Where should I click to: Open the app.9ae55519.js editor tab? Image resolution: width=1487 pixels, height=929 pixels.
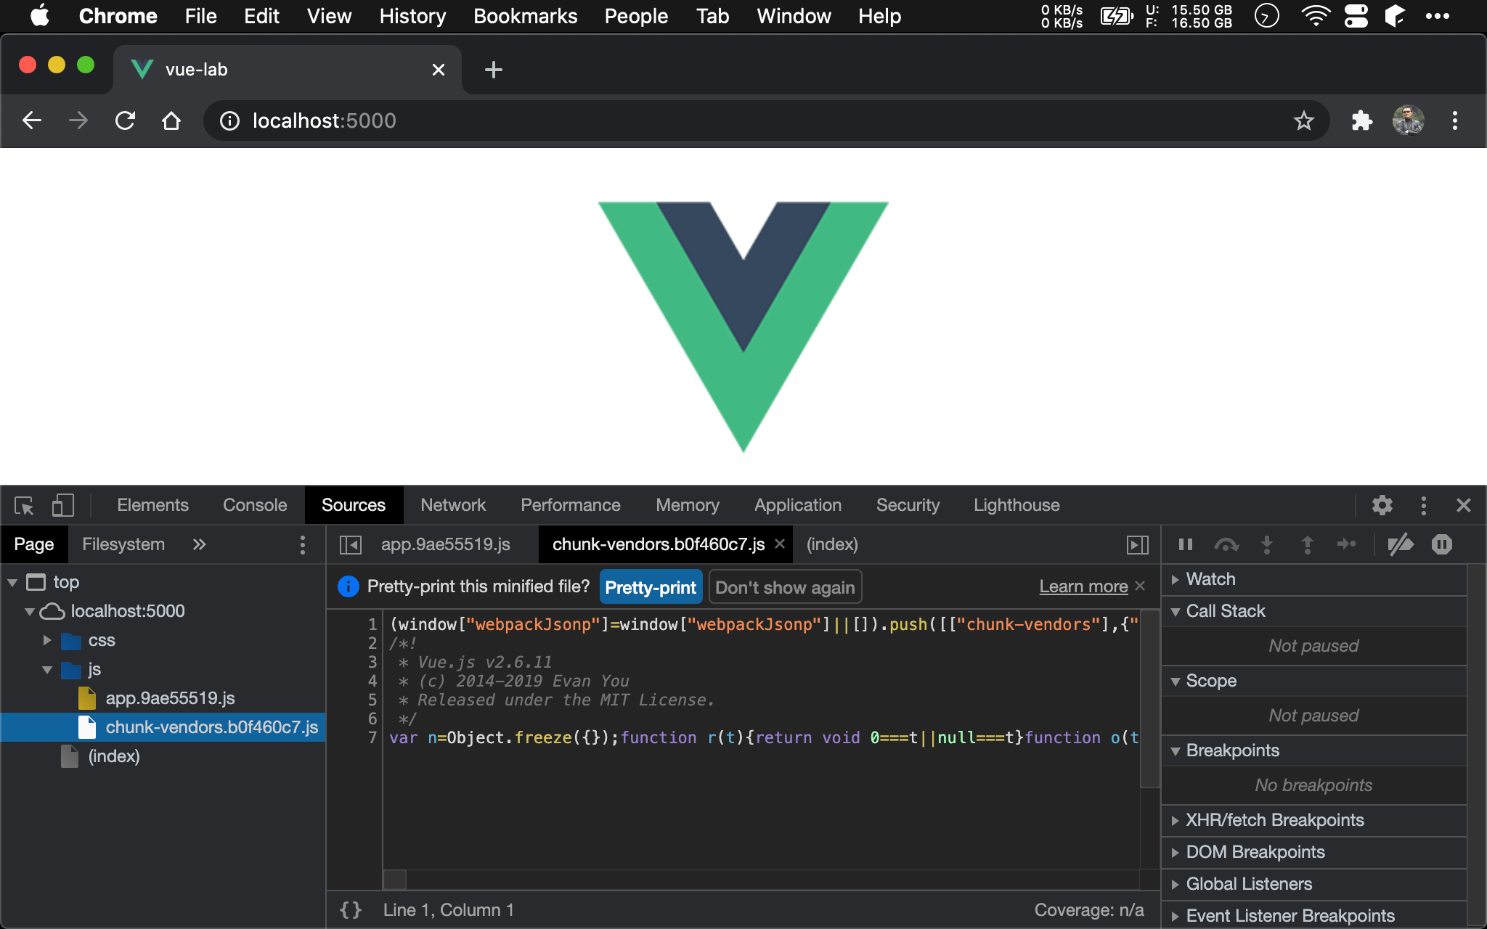446,544
